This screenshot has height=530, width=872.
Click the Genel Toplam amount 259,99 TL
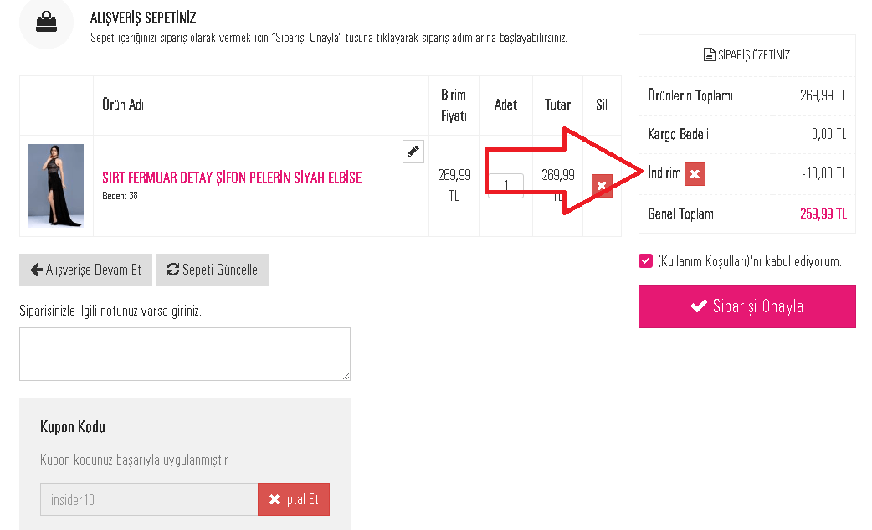[823, 214]
